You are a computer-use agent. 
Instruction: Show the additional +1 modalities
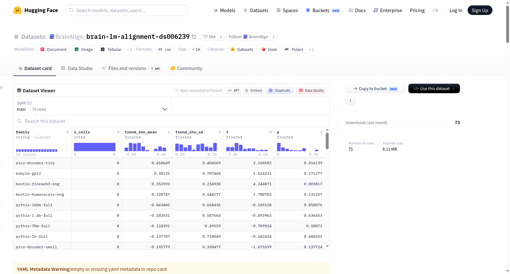tap(129, 49)
